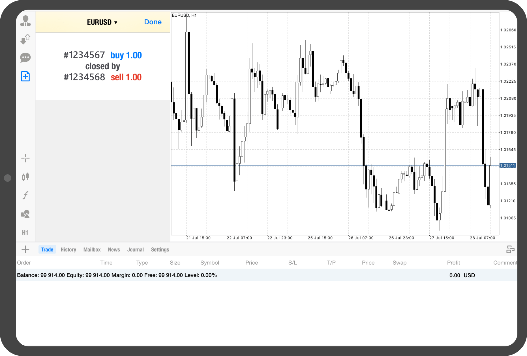Image resolution: width=527 pixels, height=356 pixels.
Task: Switch to the History tab
Action: pos(68,250)
